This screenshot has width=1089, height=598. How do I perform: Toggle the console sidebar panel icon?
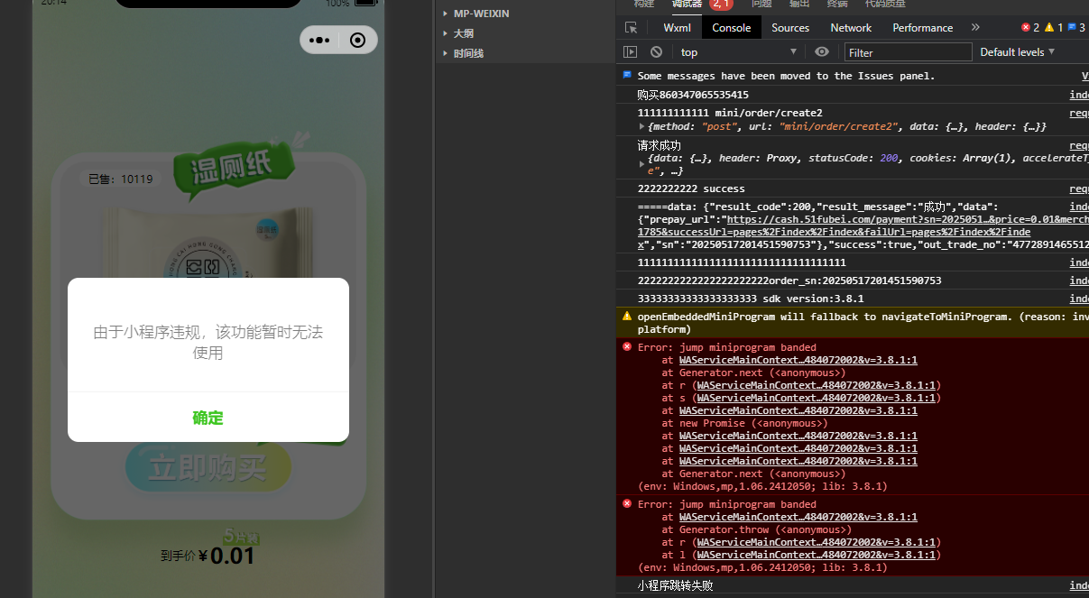click(x=630, y=52)
